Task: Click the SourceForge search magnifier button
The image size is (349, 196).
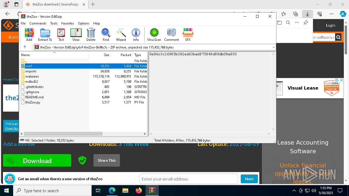Action: [338, 37]
